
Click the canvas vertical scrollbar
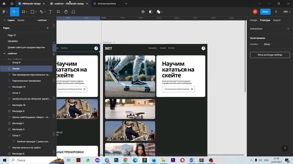click(x=245, y=56)
